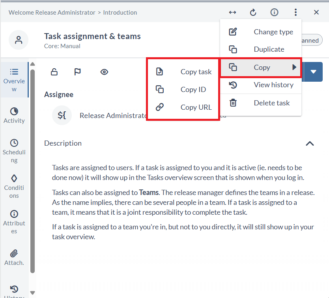Click the sidebar scrollbar down arrow

pyautogui.click(x=33, y=293)
